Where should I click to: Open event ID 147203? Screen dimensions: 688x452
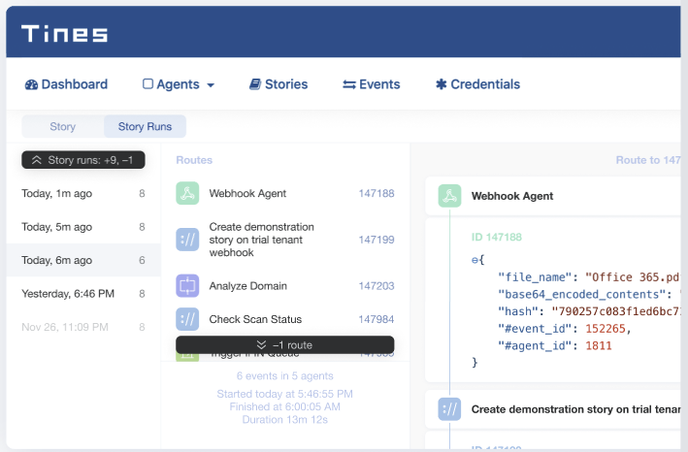click(377, 286)
